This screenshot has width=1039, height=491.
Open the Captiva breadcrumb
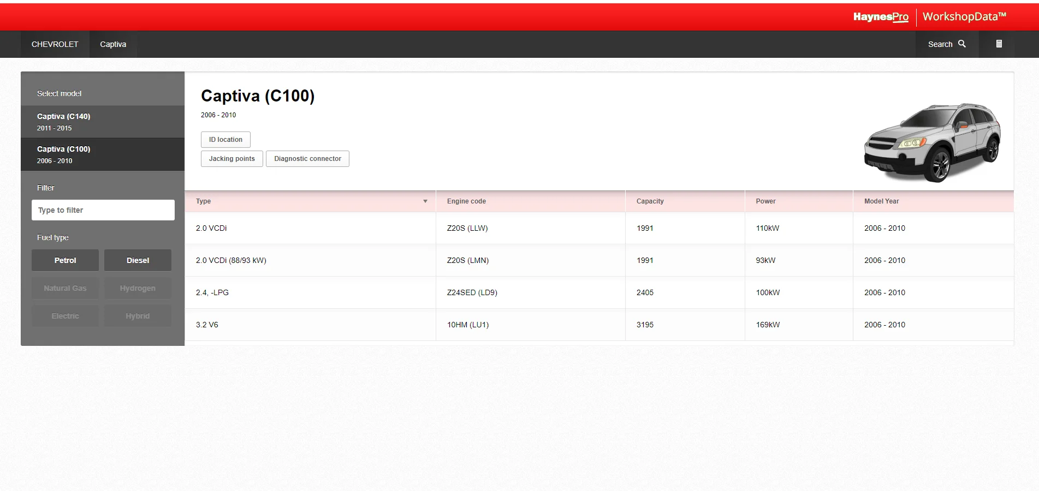(x=113, y=44)
